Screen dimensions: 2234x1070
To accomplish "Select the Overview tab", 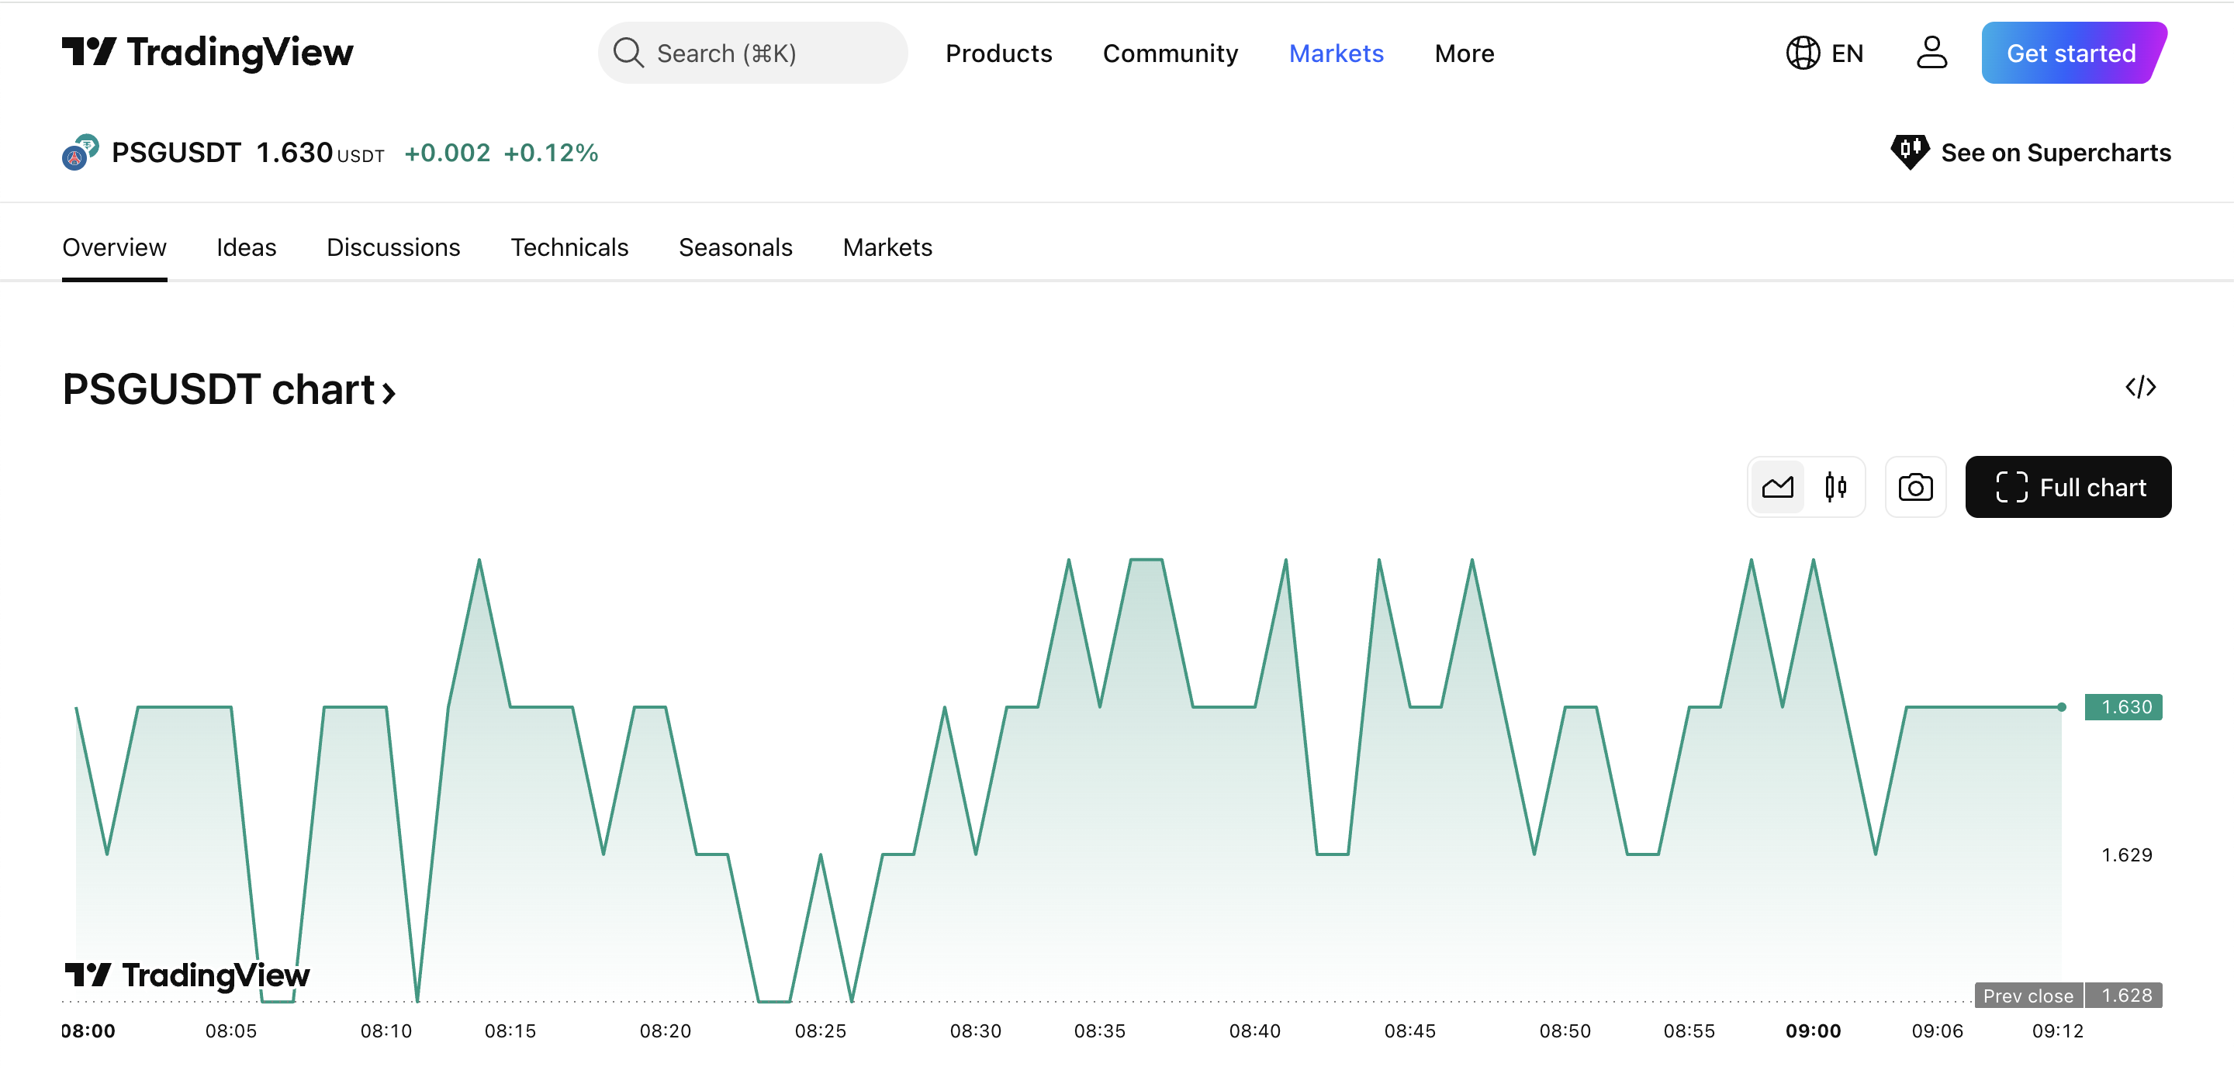I will click(x=113, y=247).
